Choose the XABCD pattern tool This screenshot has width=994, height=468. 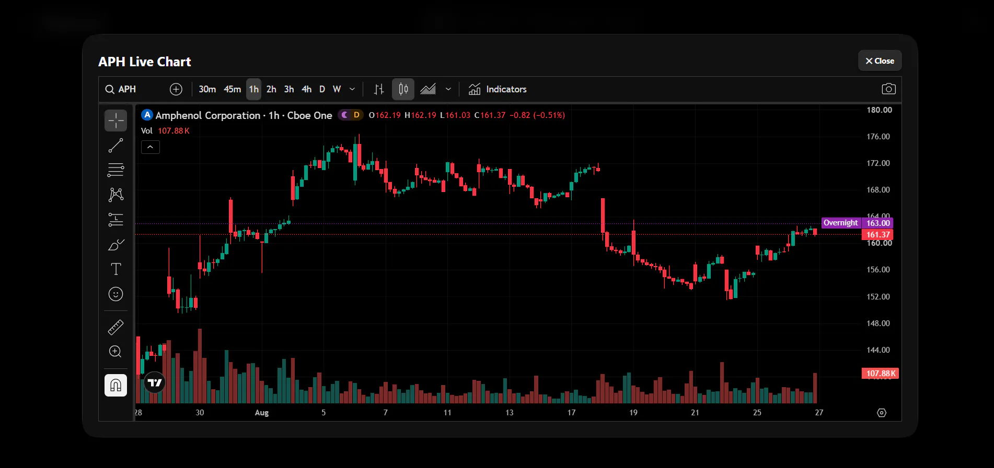click(x=115, y=195)
